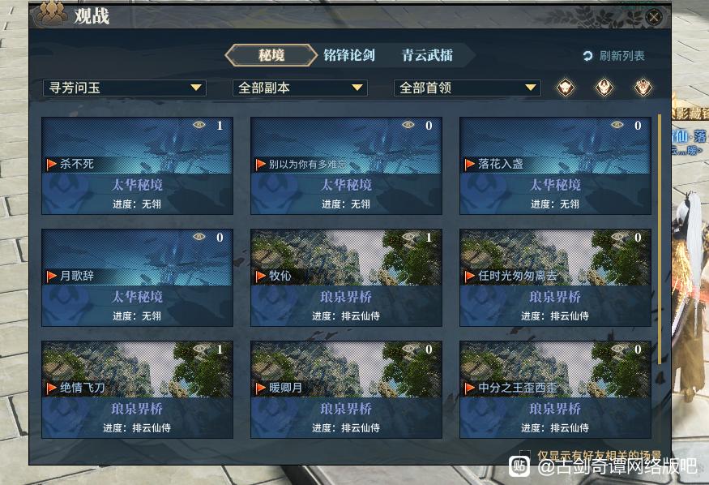The image size is (709, 485).
Task: Click the spectator eye icon on 月歌辞 card
Action: pyautogui.click(x=199, y=237)
